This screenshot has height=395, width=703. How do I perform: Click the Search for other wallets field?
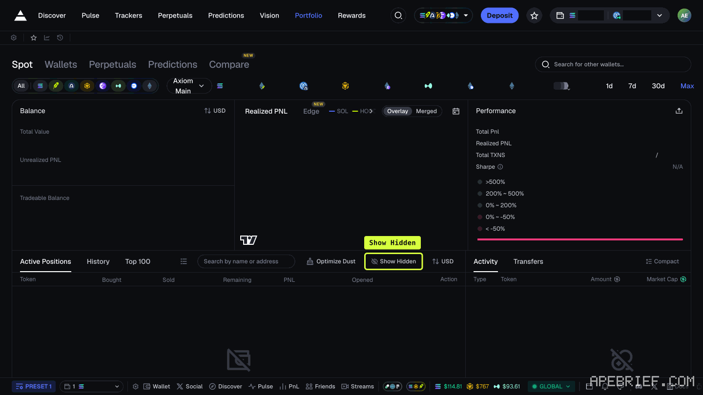[613, 64]
